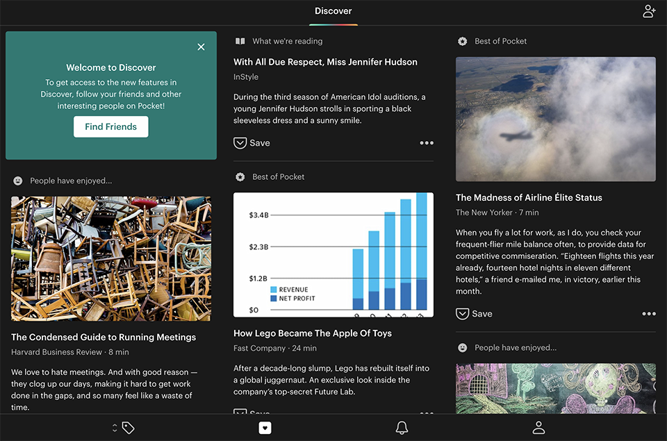
Task: Open notifications bell in bottom bar
Action: pyautogui.click(x=402, y=428)
